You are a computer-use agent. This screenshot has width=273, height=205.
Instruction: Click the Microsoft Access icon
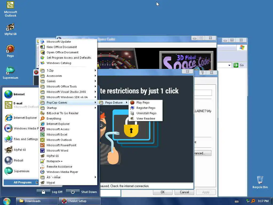pyautogui.click(x=42, y=129)
